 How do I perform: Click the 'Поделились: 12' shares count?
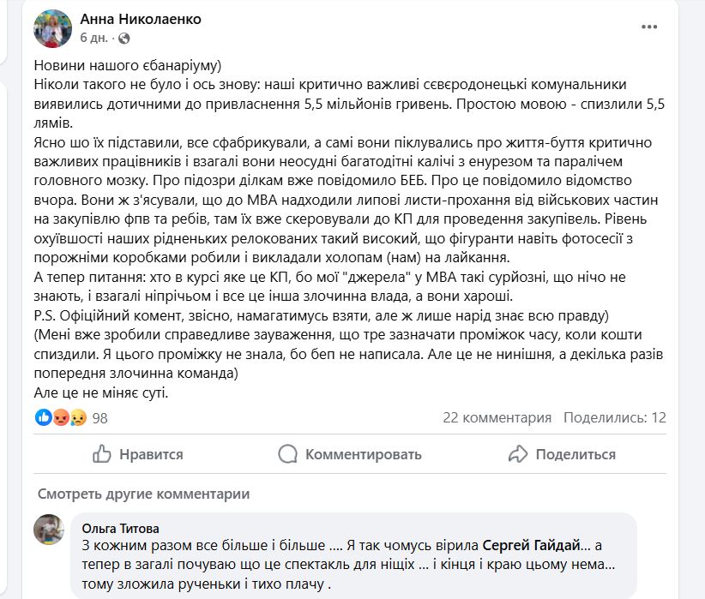tap(614, 418)
